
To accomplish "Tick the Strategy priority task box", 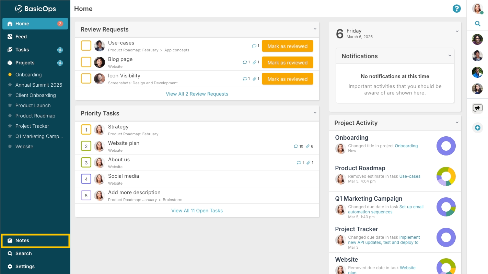I will [86, 130].
